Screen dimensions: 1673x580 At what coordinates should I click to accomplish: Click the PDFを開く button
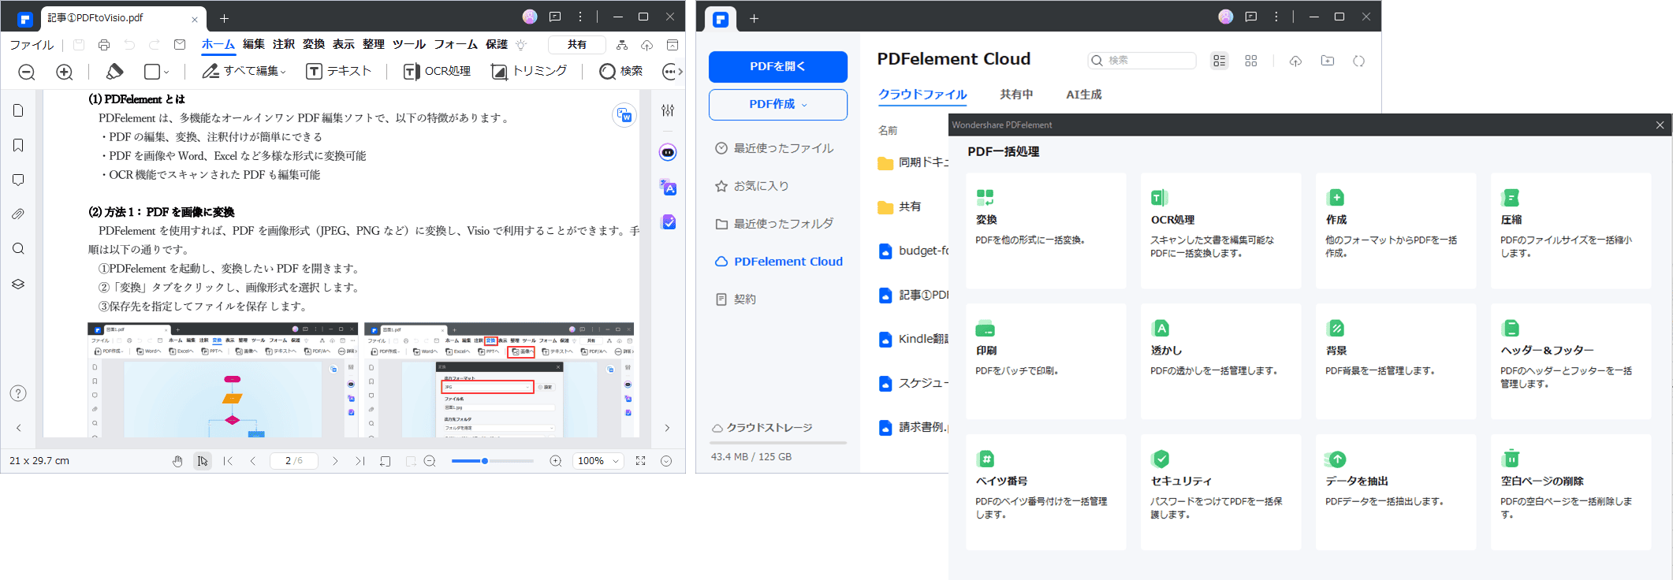pyautogui.click(x=778, y=67)
